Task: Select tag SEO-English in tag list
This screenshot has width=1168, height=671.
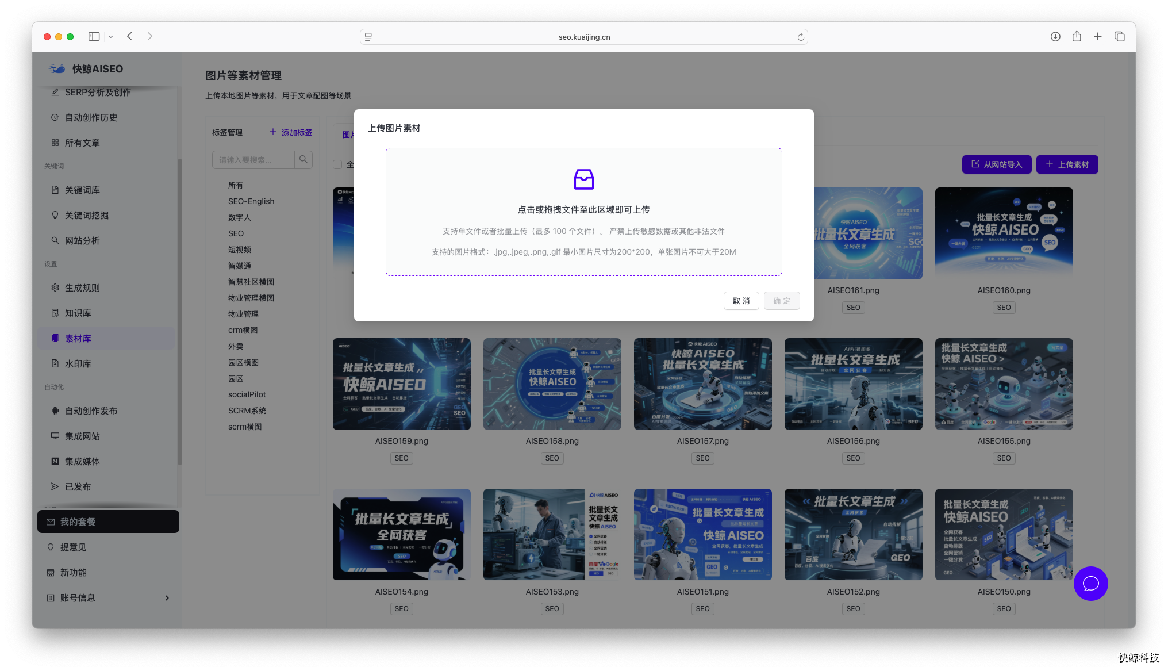Action: 251,201
